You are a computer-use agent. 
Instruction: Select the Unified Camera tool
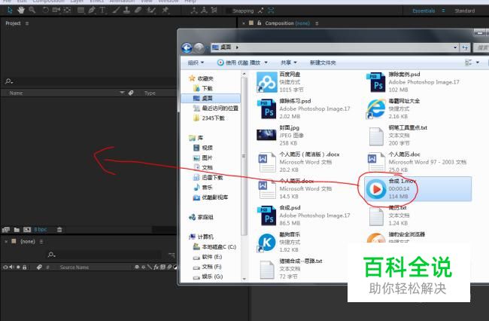pyautogui.click(x=56, y=11)
